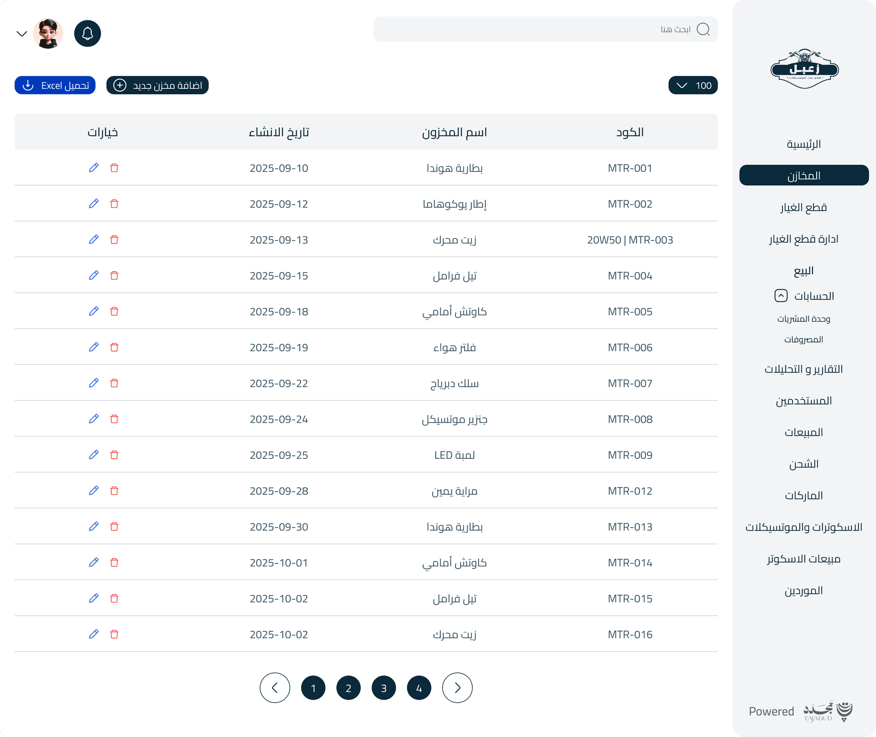This screenshot has height=737, width=876.
Task: Open the 100 rows-per-page dropdown
Action: 693,85
